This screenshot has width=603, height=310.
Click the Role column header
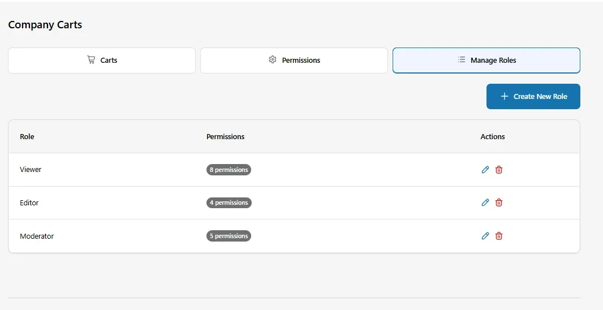[27, 136]
